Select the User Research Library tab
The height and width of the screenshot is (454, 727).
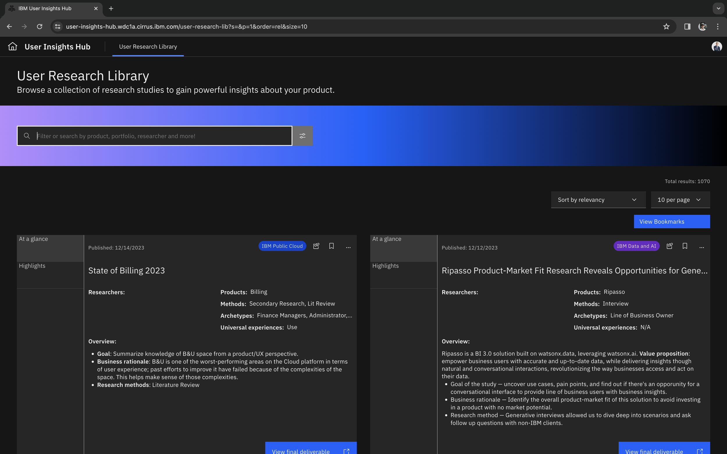[x=148, y=46]
